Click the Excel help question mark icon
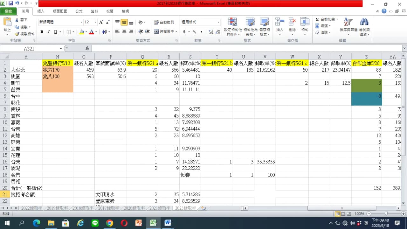Viewport: 407px width, 229px height. click(384, 11)
